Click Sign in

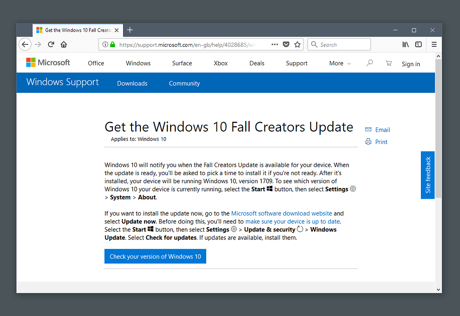(411, 64)
